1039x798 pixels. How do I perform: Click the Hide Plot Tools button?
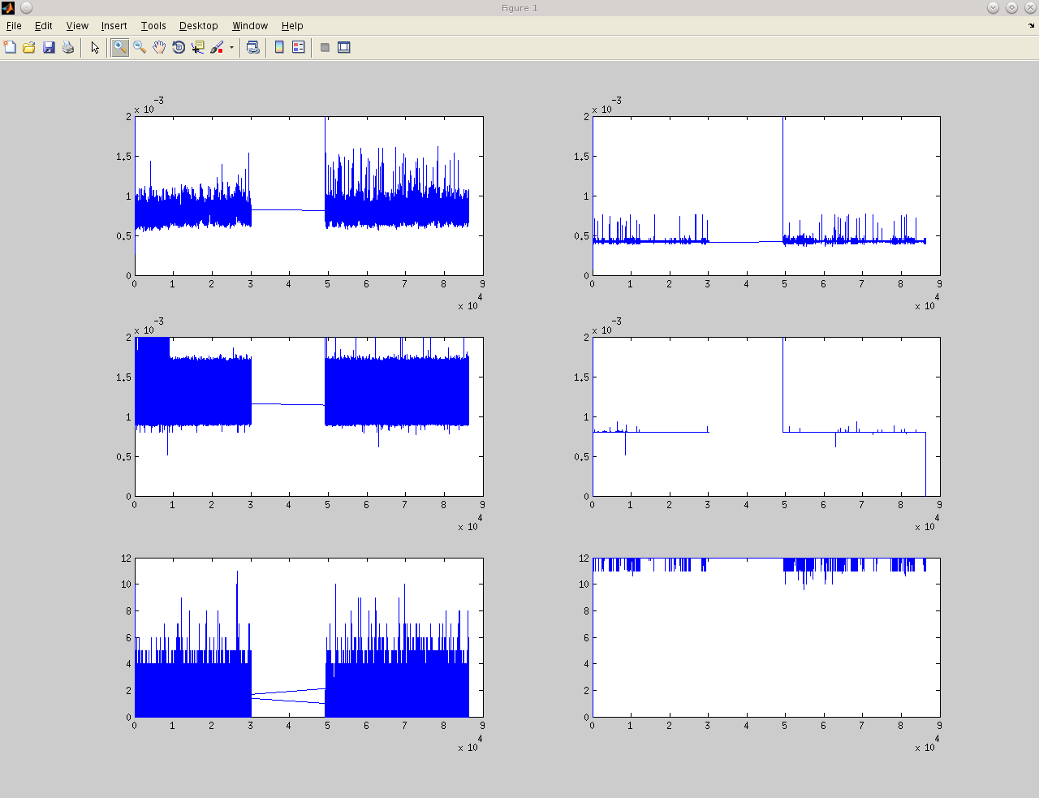point(325,48)
